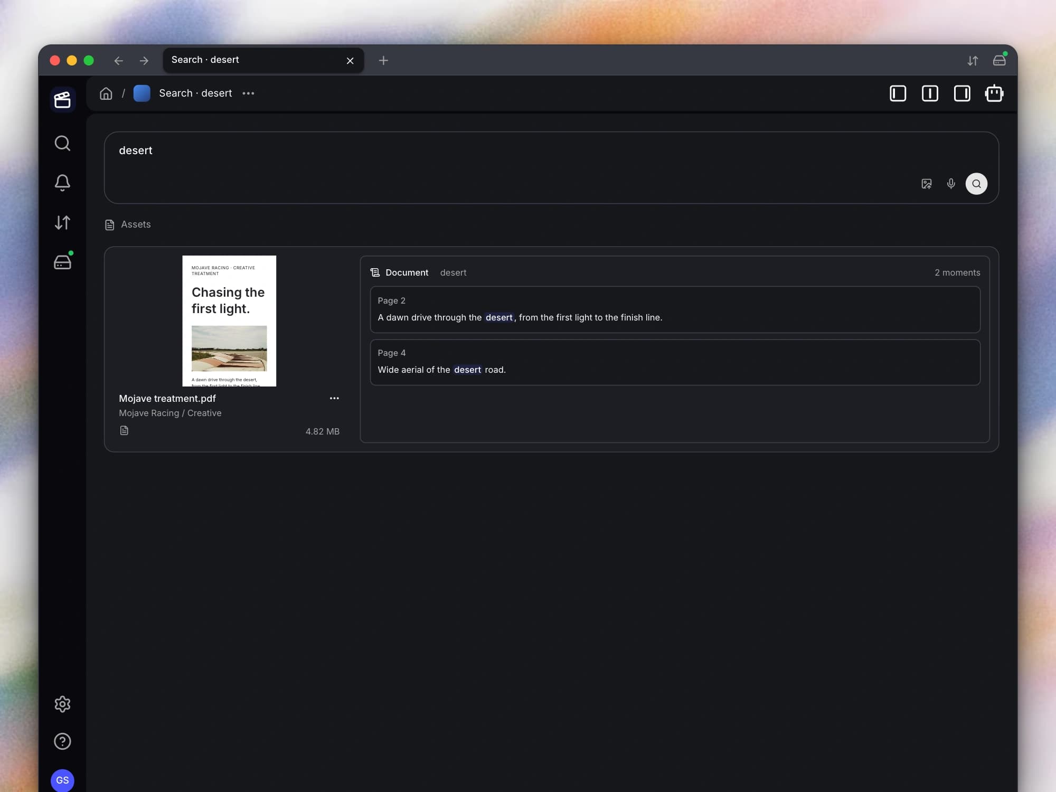Go back with the left arrow
The width and height of the screenshot is (1056, 792).
pyautogui.click(x=118, y=61)
